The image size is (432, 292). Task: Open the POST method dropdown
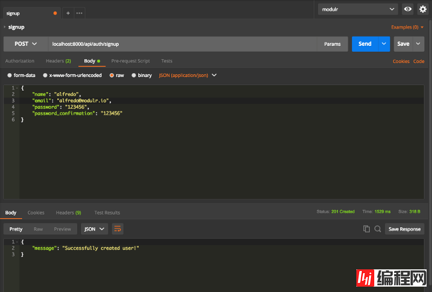tap(26, 44)
